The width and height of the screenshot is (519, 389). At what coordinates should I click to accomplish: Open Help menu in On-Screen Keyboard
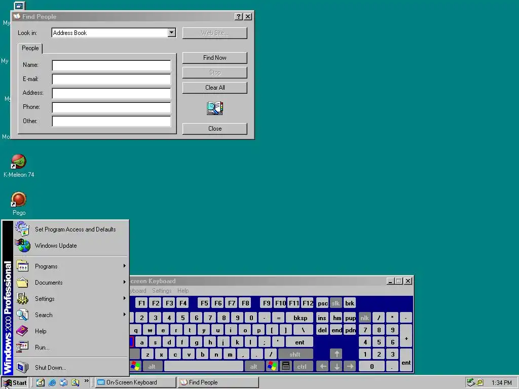[182, 291]
